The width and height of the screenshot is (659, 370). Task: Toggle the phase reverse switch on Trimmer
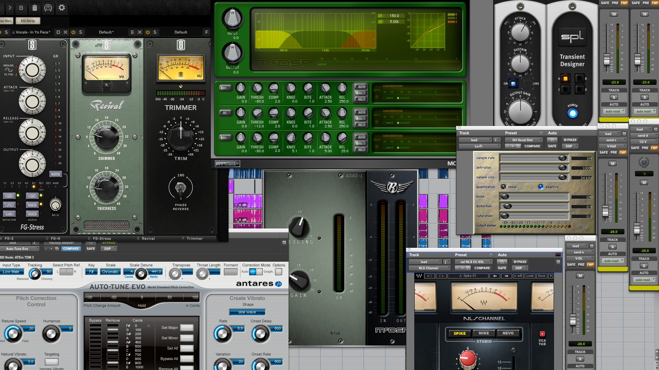pos(180,188)
